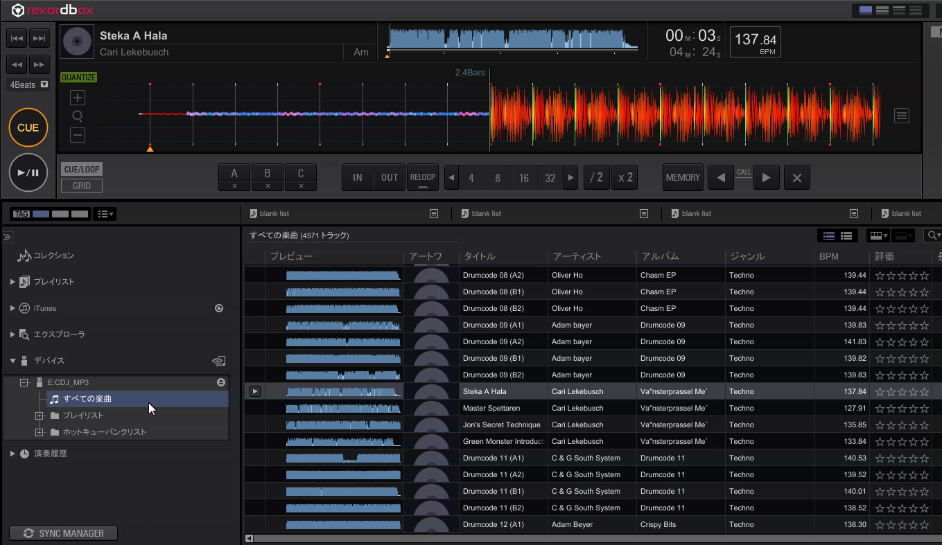Delete hot cue B with its x

(268, 186)
